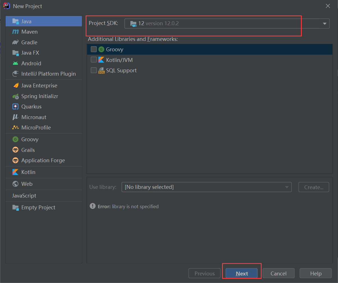Click the Kotlin/JVM framework icon
The width and height of the screenshot is (338, 283).
[101, 60]
